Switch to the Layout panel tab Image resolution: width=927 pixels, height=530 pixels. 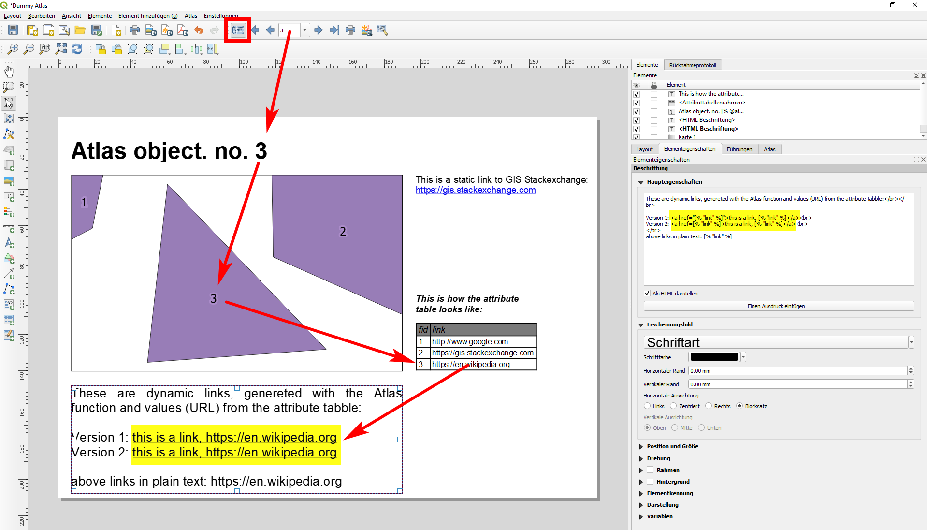coord(644,149)
